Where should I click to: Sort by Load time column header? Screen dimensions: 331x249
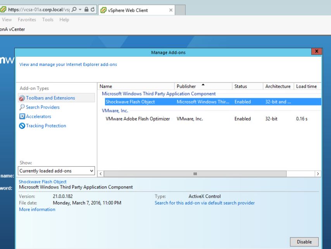tap(307, 86)
